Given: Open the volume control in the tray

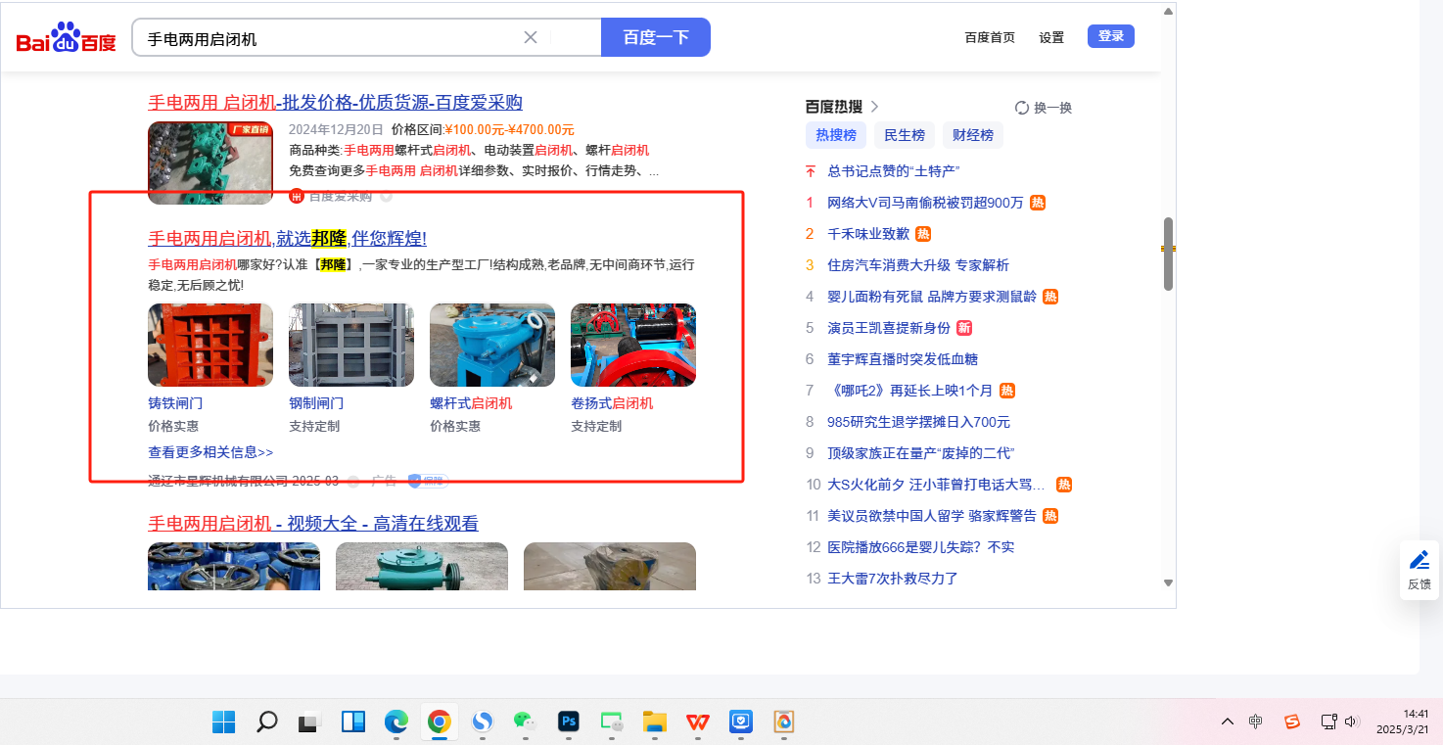Looking at the screenshot, I should tap(1352, 722).
